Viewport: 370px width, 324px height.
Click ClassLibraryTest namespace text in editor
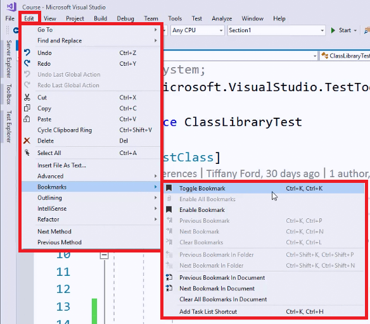(x=243, y=122)
